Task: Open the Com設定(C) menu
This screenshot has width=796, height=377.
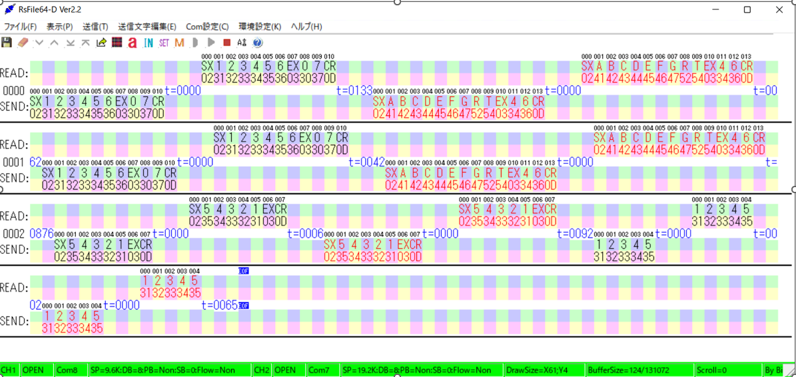Action: [206, 27]
